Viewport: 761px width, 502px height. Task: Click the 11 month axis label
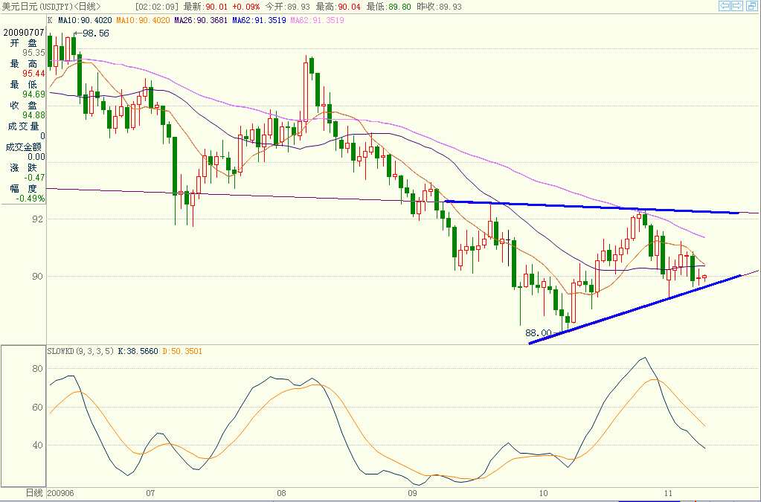click(x=668, y=493)
